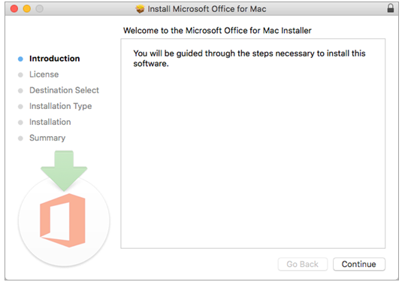This screenshot has width=405, height=285.
Task: Minimize the installer with yellow button
Action: (x=27, y=9)
